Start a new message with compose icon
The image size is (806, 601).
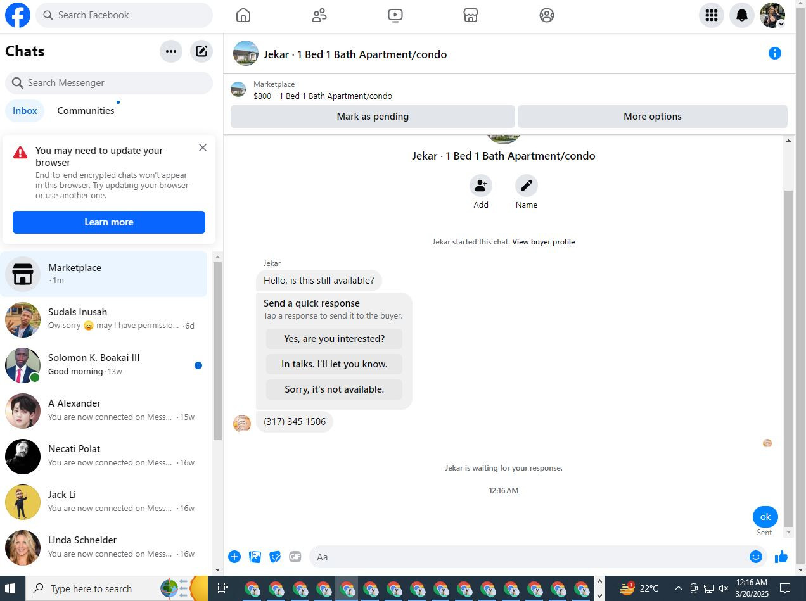pyautogui.click(x=201, y=51)
